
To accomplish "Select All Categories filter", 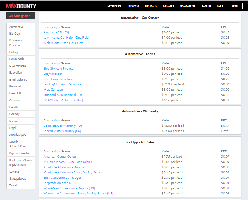I will point(21,16).
